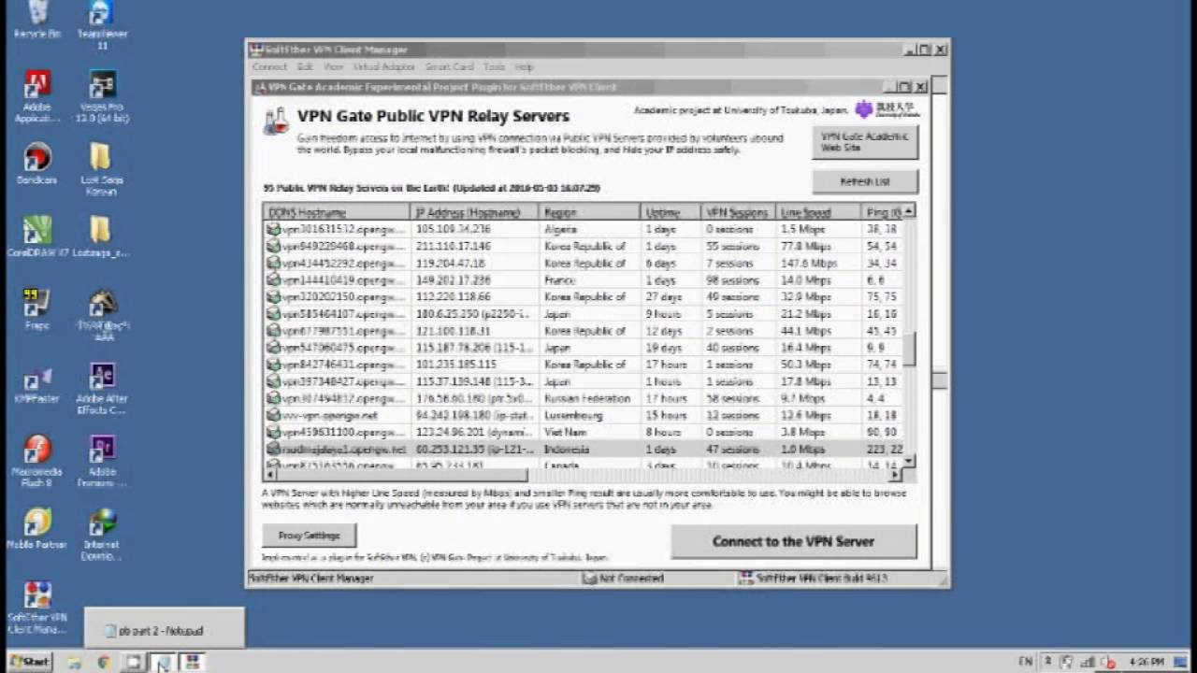This screenshot has width=1197, height=673.
Task: Open the Help menu
Action: pos(524,67)
